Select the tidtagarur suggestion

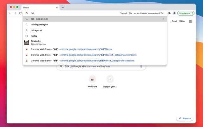pyautogui.click(x=95, y=30)
